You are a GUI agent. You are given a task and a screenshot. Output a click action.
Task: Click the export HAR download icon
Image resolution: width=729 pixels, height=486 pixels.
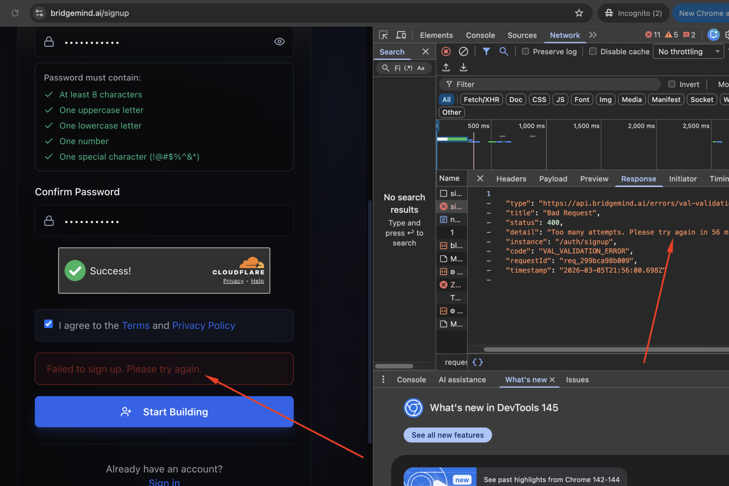pos(463,67)
